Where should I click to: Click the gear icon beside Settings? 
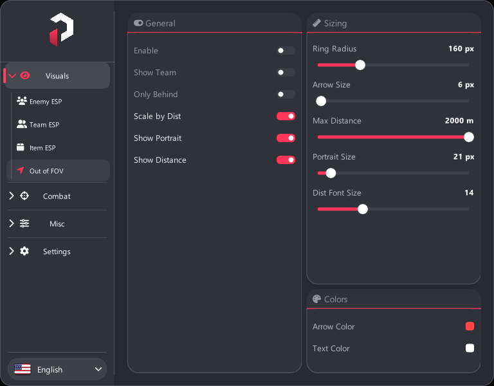(24, 251)
